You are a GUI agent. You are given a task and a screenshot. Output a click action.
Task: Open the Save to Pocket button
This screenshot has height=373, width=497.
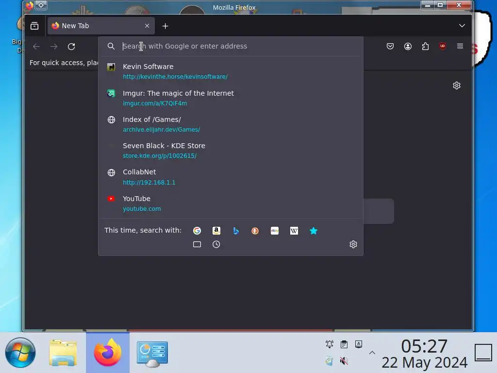point(390,46)
